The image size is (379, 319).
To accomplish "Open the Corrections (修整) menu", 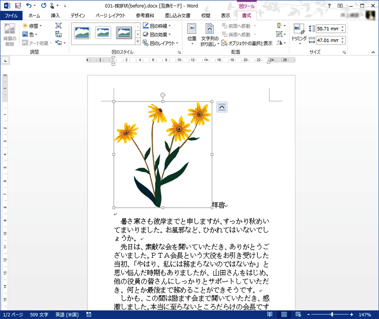I will pos(32,26).
